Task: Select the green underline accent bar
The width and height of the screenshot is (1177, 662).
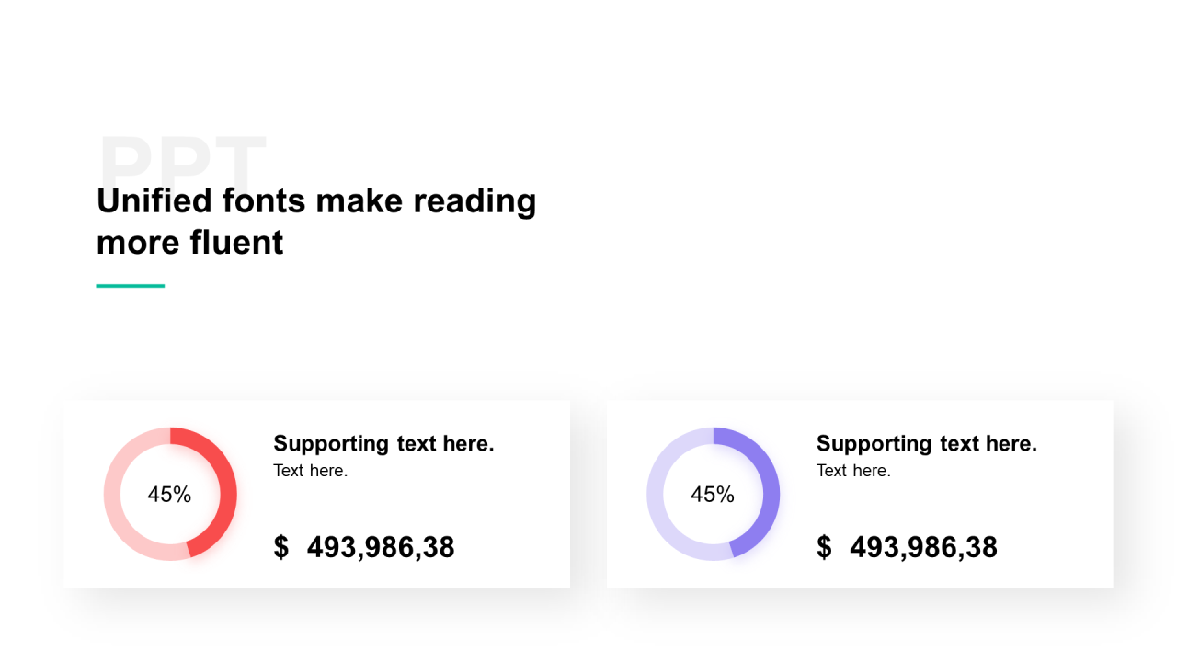Action: click(131, 286)
